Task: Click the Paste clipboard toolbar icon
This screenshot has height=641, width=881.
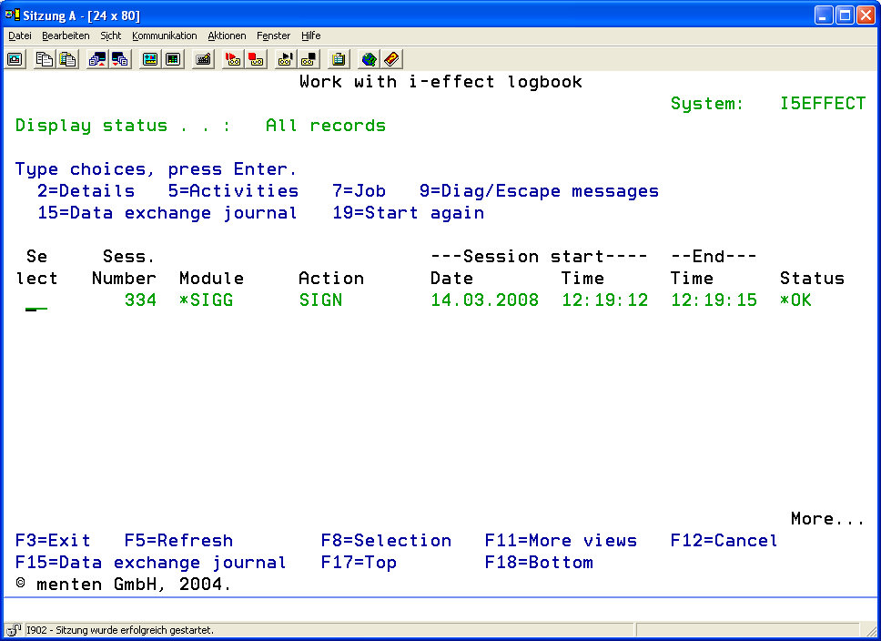Action: (x=67, y=59)
